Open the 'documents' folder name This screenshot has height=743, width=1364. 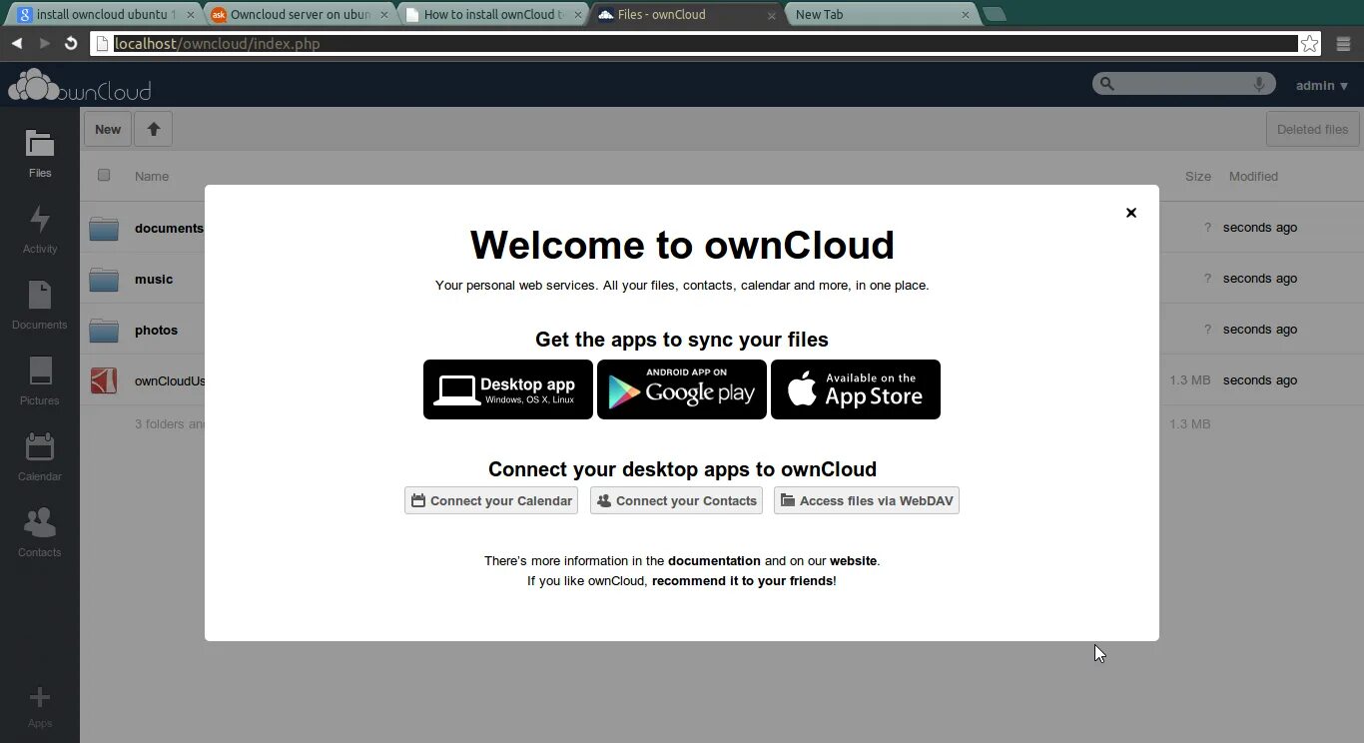(x=169, y=229)
